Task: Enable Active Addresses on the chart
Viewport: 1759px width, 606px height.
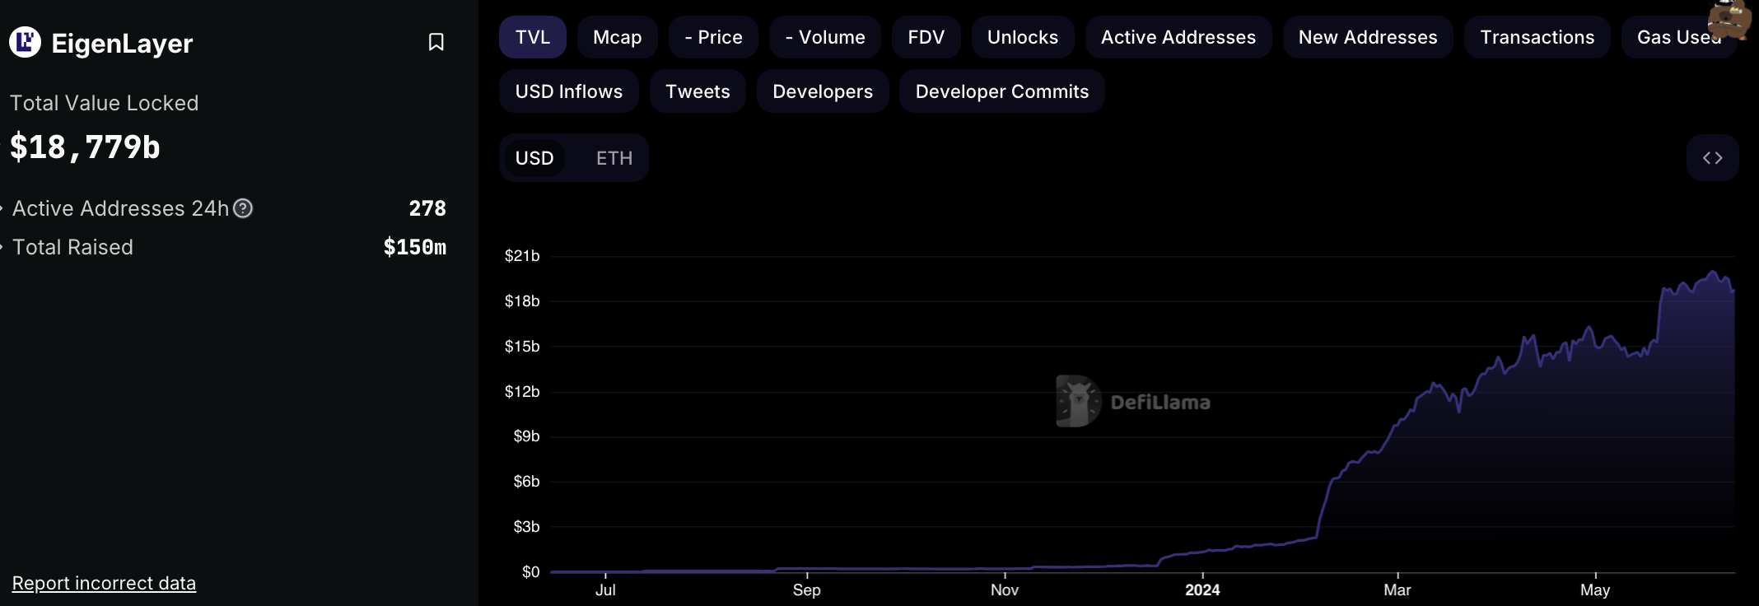Action: (x=1178, y=37)
